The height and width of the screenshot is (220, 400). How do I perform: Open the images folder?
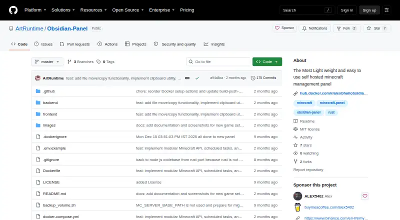pyautogui.click(x=49, y=125)
